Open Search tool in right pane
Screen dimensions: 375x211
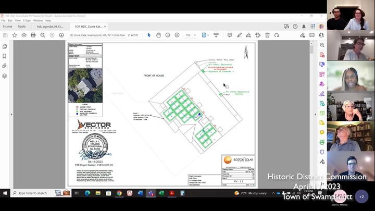point(322,45)
